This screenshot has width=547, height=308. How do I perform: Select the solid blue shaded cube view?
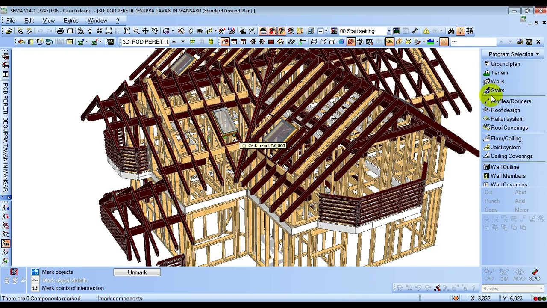(341, 42)
